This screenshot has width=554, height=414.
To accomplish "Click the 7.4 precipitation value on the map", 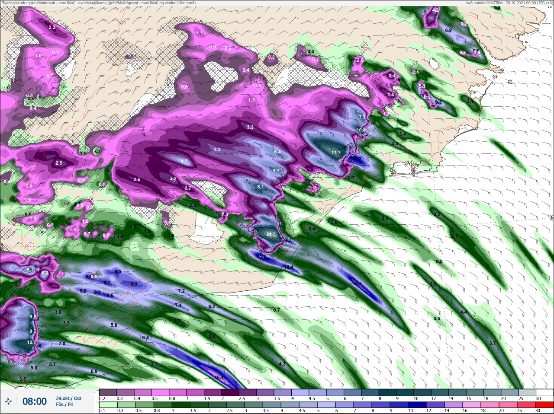I will tap(178, 305).
